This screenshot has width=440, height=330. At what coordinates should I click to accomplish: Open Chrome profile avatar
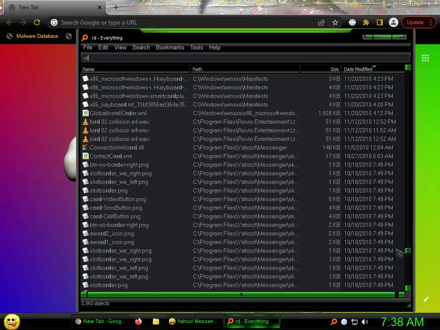(394, 22)
